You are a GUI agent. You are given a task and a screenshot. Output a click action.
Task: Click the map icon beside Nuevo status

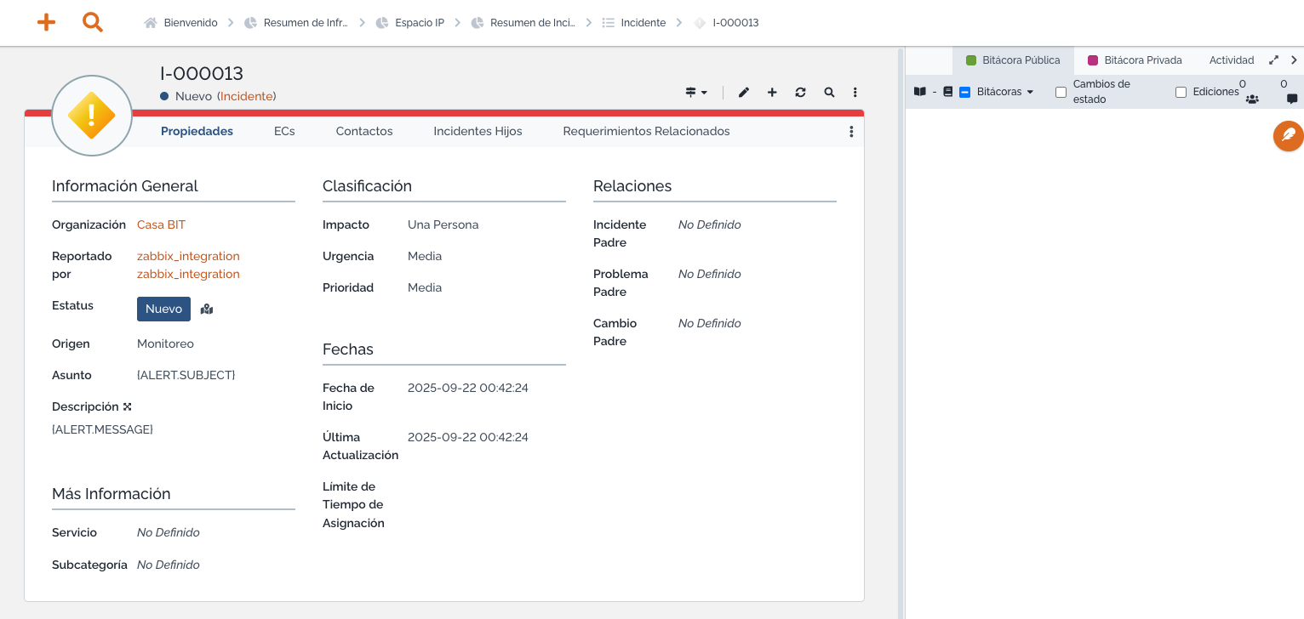coord(207,309)
